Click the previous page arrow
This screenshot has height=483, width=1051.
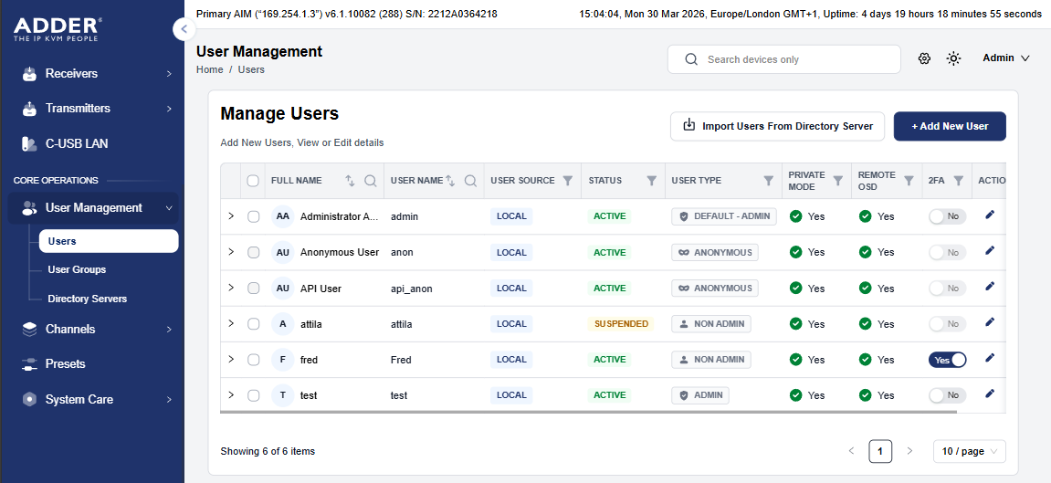click(851, 452)
